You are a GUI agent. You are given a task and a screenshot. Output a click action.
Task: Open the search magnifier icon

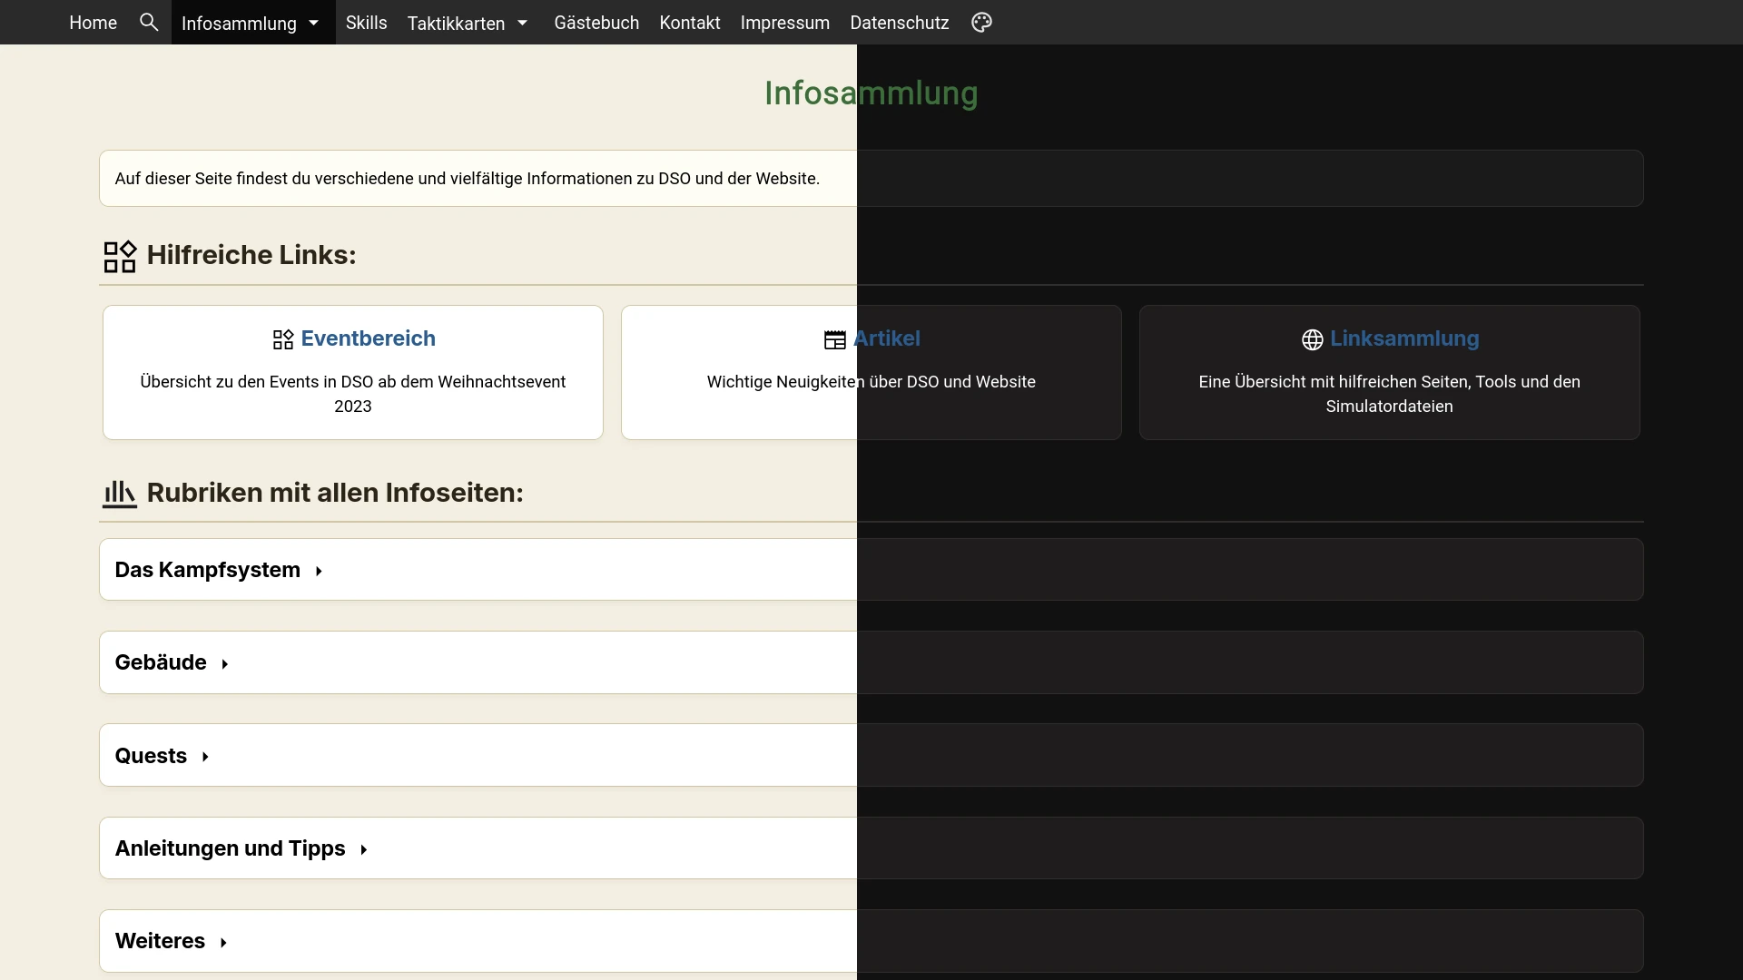click(149, 23)
